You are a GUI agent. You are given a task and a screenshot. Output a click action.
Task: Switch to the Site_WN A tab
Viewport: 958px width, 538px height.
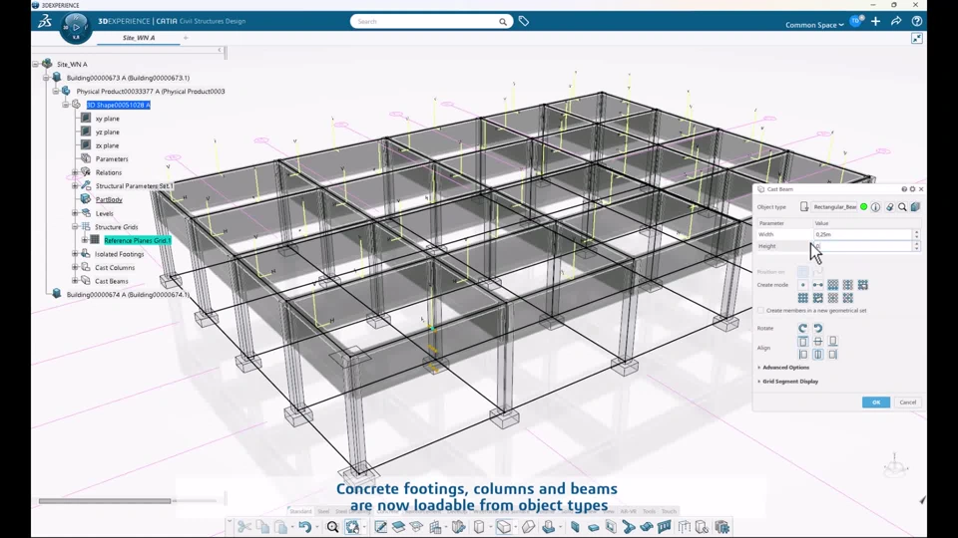[x=139, y=38]
